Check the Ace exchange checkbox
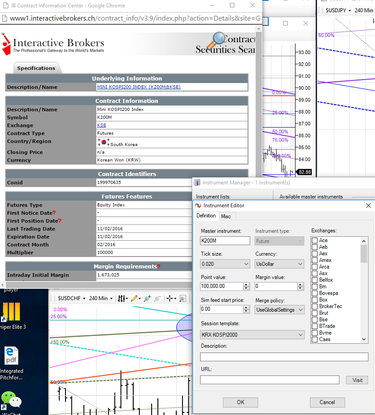Viewport: 375px width, 415px height. (x=314, y=240)
